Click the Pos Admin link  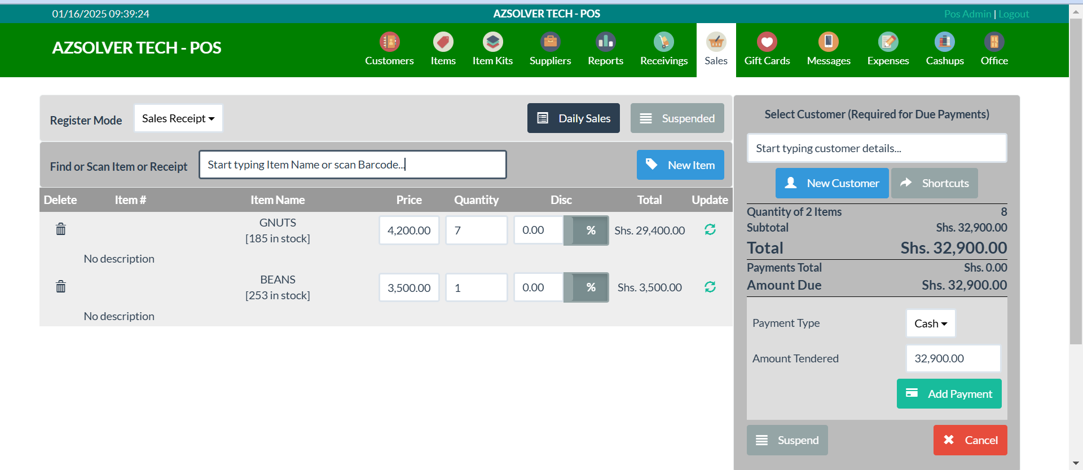(x=967, y=14)
